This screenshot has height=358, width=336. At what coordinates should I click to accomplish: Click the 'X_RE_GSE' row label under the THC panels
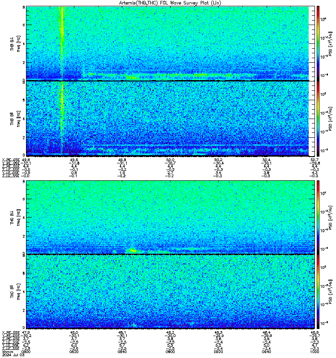click(x=11, y=332)
